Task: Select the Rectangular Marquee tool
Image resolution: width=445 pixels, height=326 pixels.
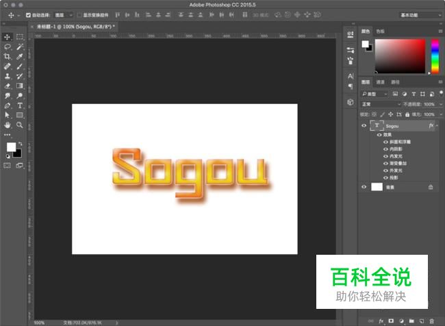Action: pyautogui.click(x=20, y=37)
